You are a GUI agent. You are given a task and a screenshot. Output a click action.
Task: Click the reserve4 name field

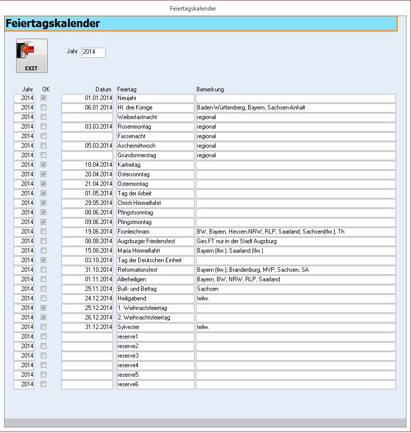point(155,366)
